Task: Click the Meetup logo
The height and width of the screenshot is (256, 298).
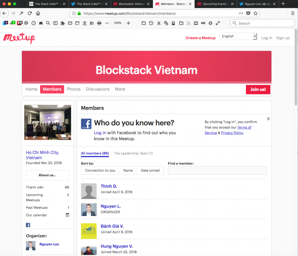Action: coord(19,38)
